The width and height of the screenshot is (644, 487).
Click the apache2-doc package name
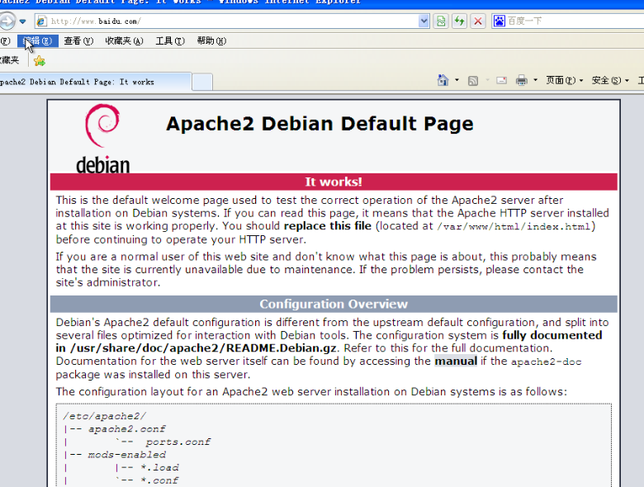[x=546, y=362]
